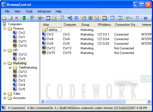Click the window with orange flower icon
This screenshot has height=112, width=153.
(120, 18)
